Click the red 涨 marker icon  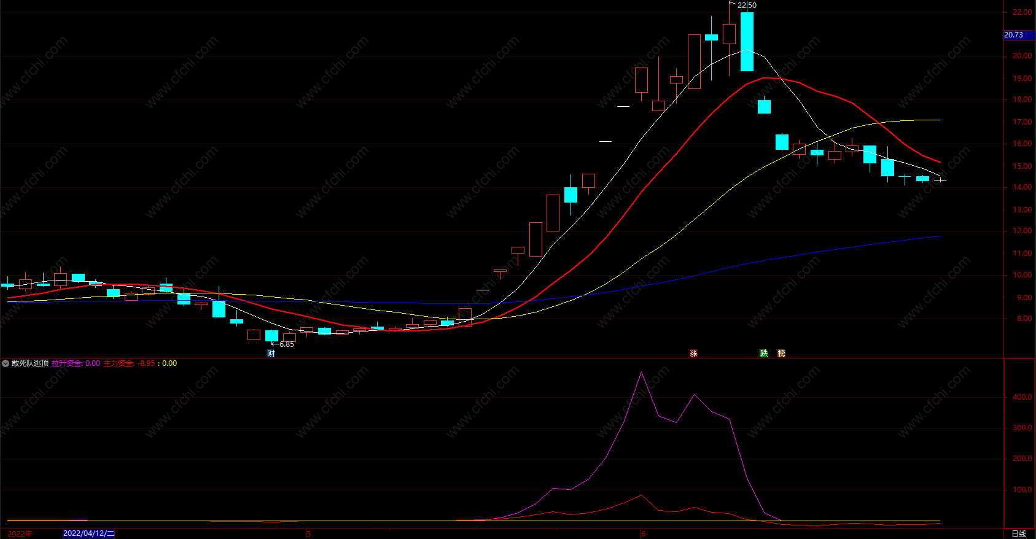[x=693, y=354]
